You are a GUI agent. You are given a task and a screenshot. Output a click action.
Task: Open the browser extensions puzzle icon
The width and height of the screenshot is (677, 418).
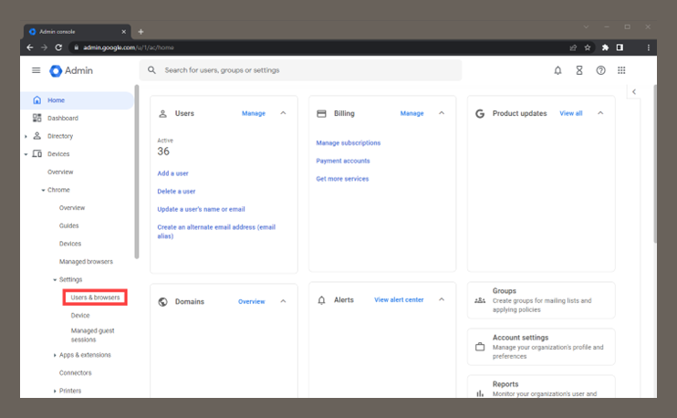tap(604, 47)
